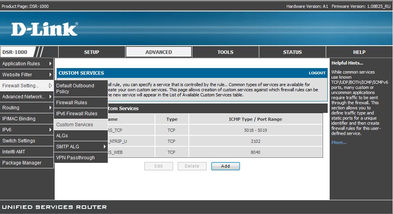Expand Routing submenu arrow

point(50,108)
